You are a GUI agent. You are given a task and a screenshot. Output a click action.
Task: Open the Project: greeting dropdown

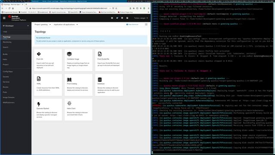tap(43, 25)
